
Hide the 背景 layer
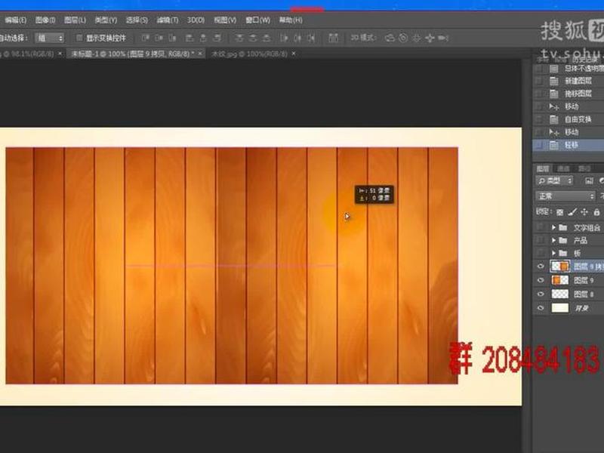click(541, 308)
